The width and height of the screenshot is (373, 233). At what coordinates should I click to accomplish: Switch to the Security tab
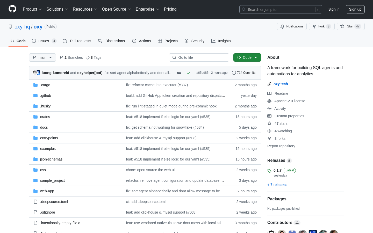195,41
